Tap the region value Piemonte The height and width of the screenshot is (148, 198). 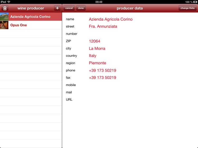click(x=97, y=63)
